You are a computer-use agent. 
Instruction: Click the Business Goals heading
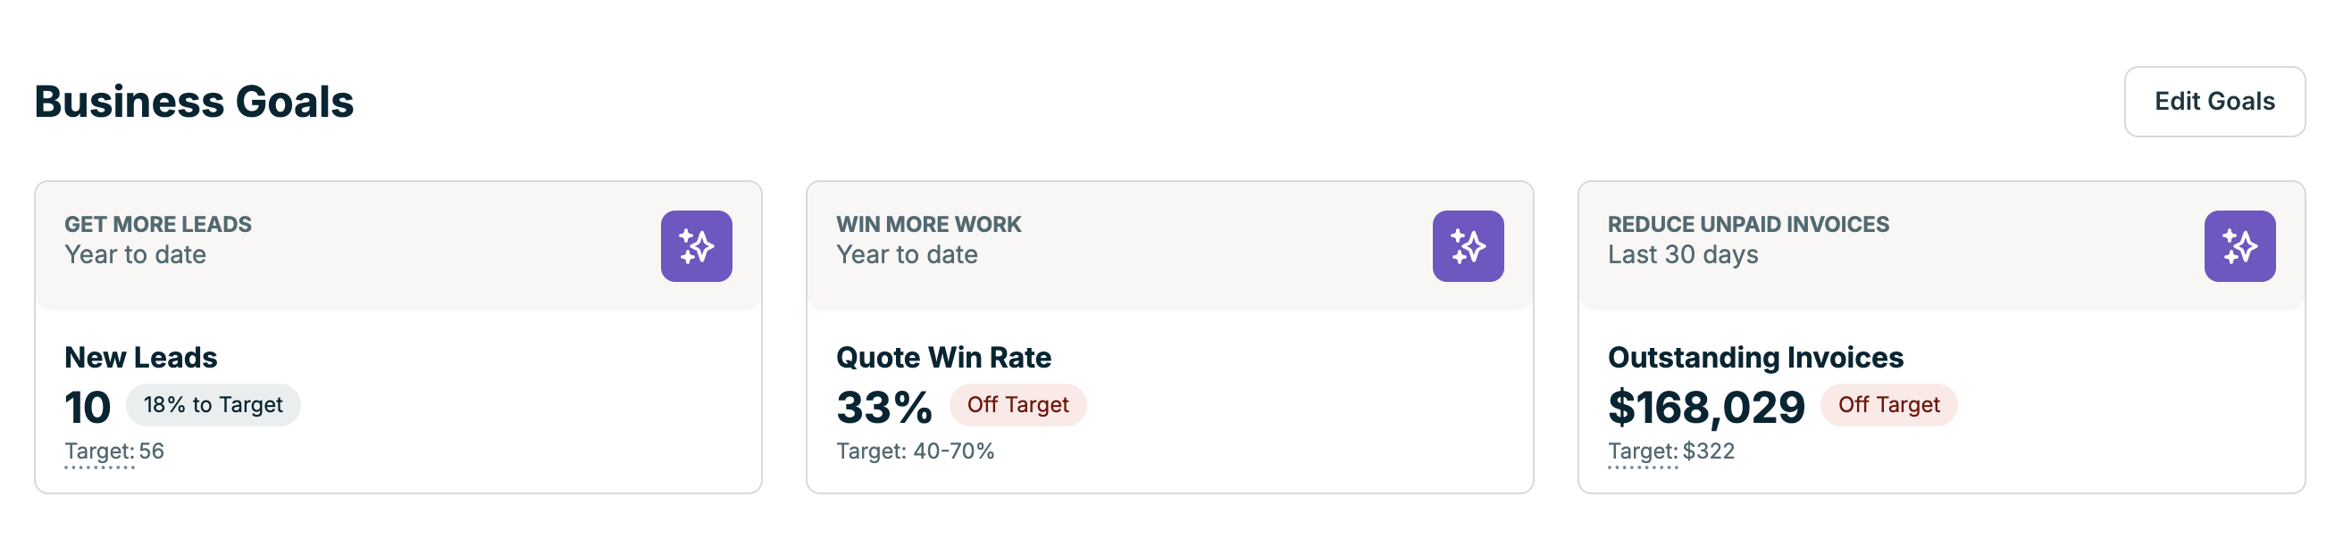click(x=194, y=102)
